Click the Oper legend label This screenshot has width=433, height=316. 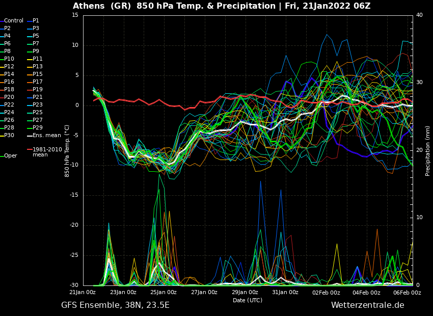[x=11, y=156]
